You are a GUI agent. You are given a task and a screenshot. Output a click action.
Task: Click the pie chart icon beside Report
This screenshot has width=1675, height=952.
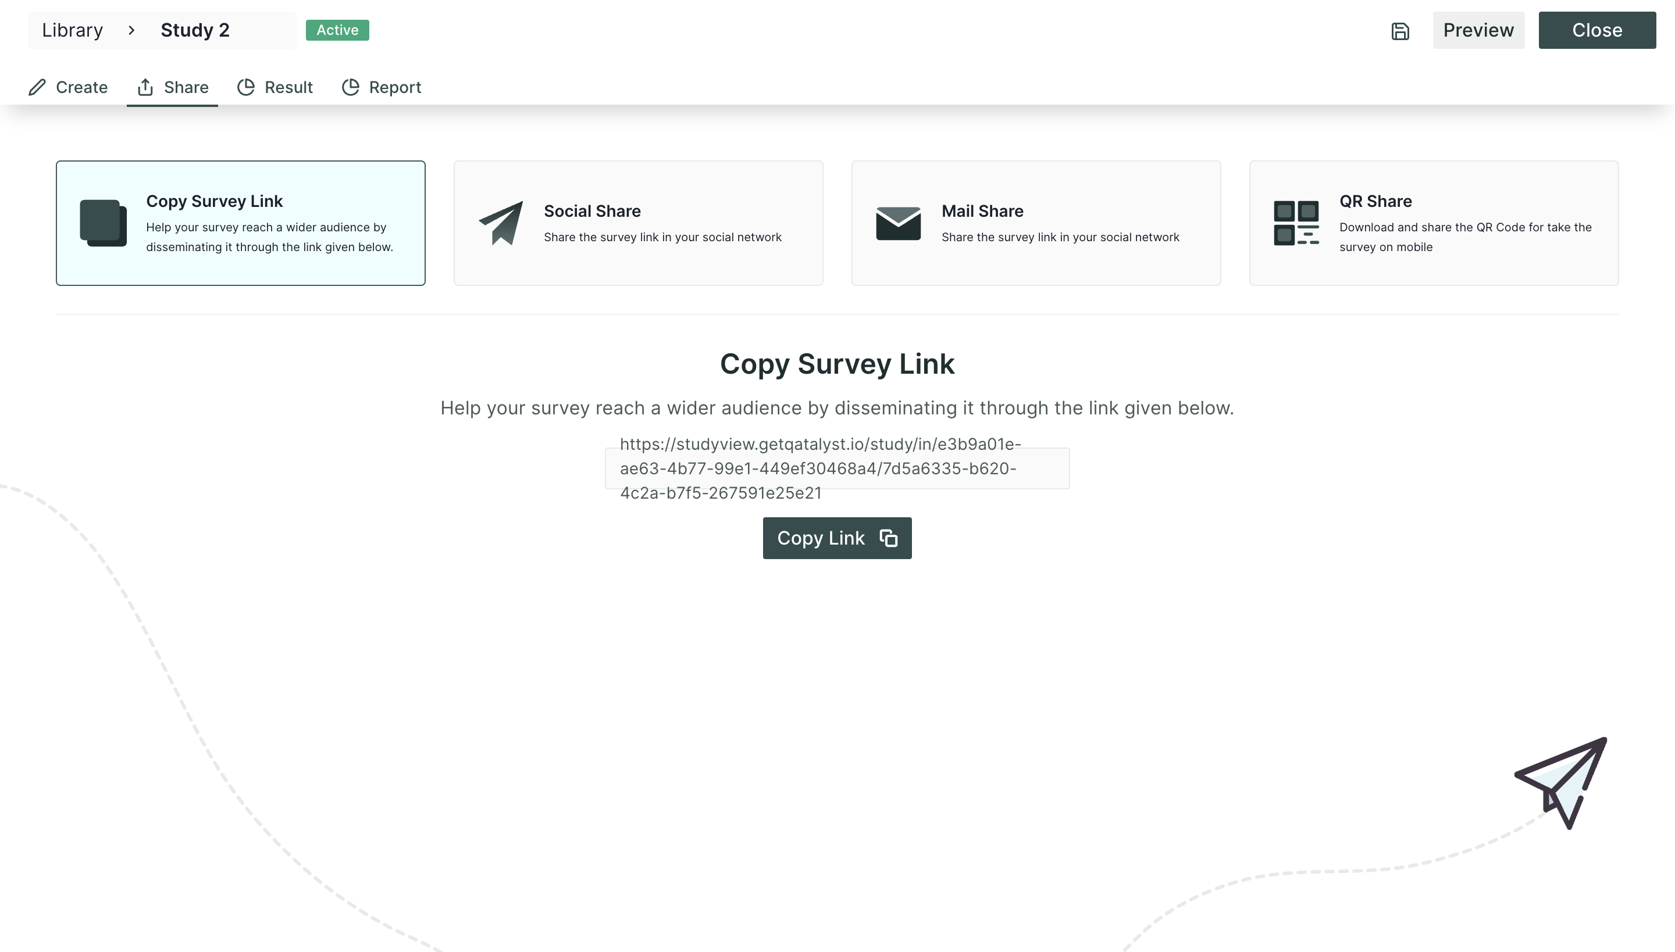pos(351,87)
